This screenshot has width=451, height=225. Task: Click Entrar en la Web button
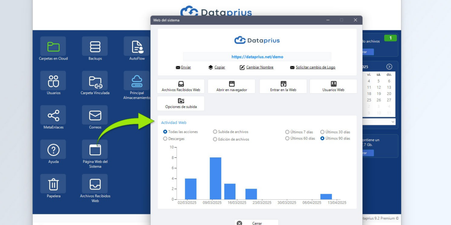[x=283, y=86]
